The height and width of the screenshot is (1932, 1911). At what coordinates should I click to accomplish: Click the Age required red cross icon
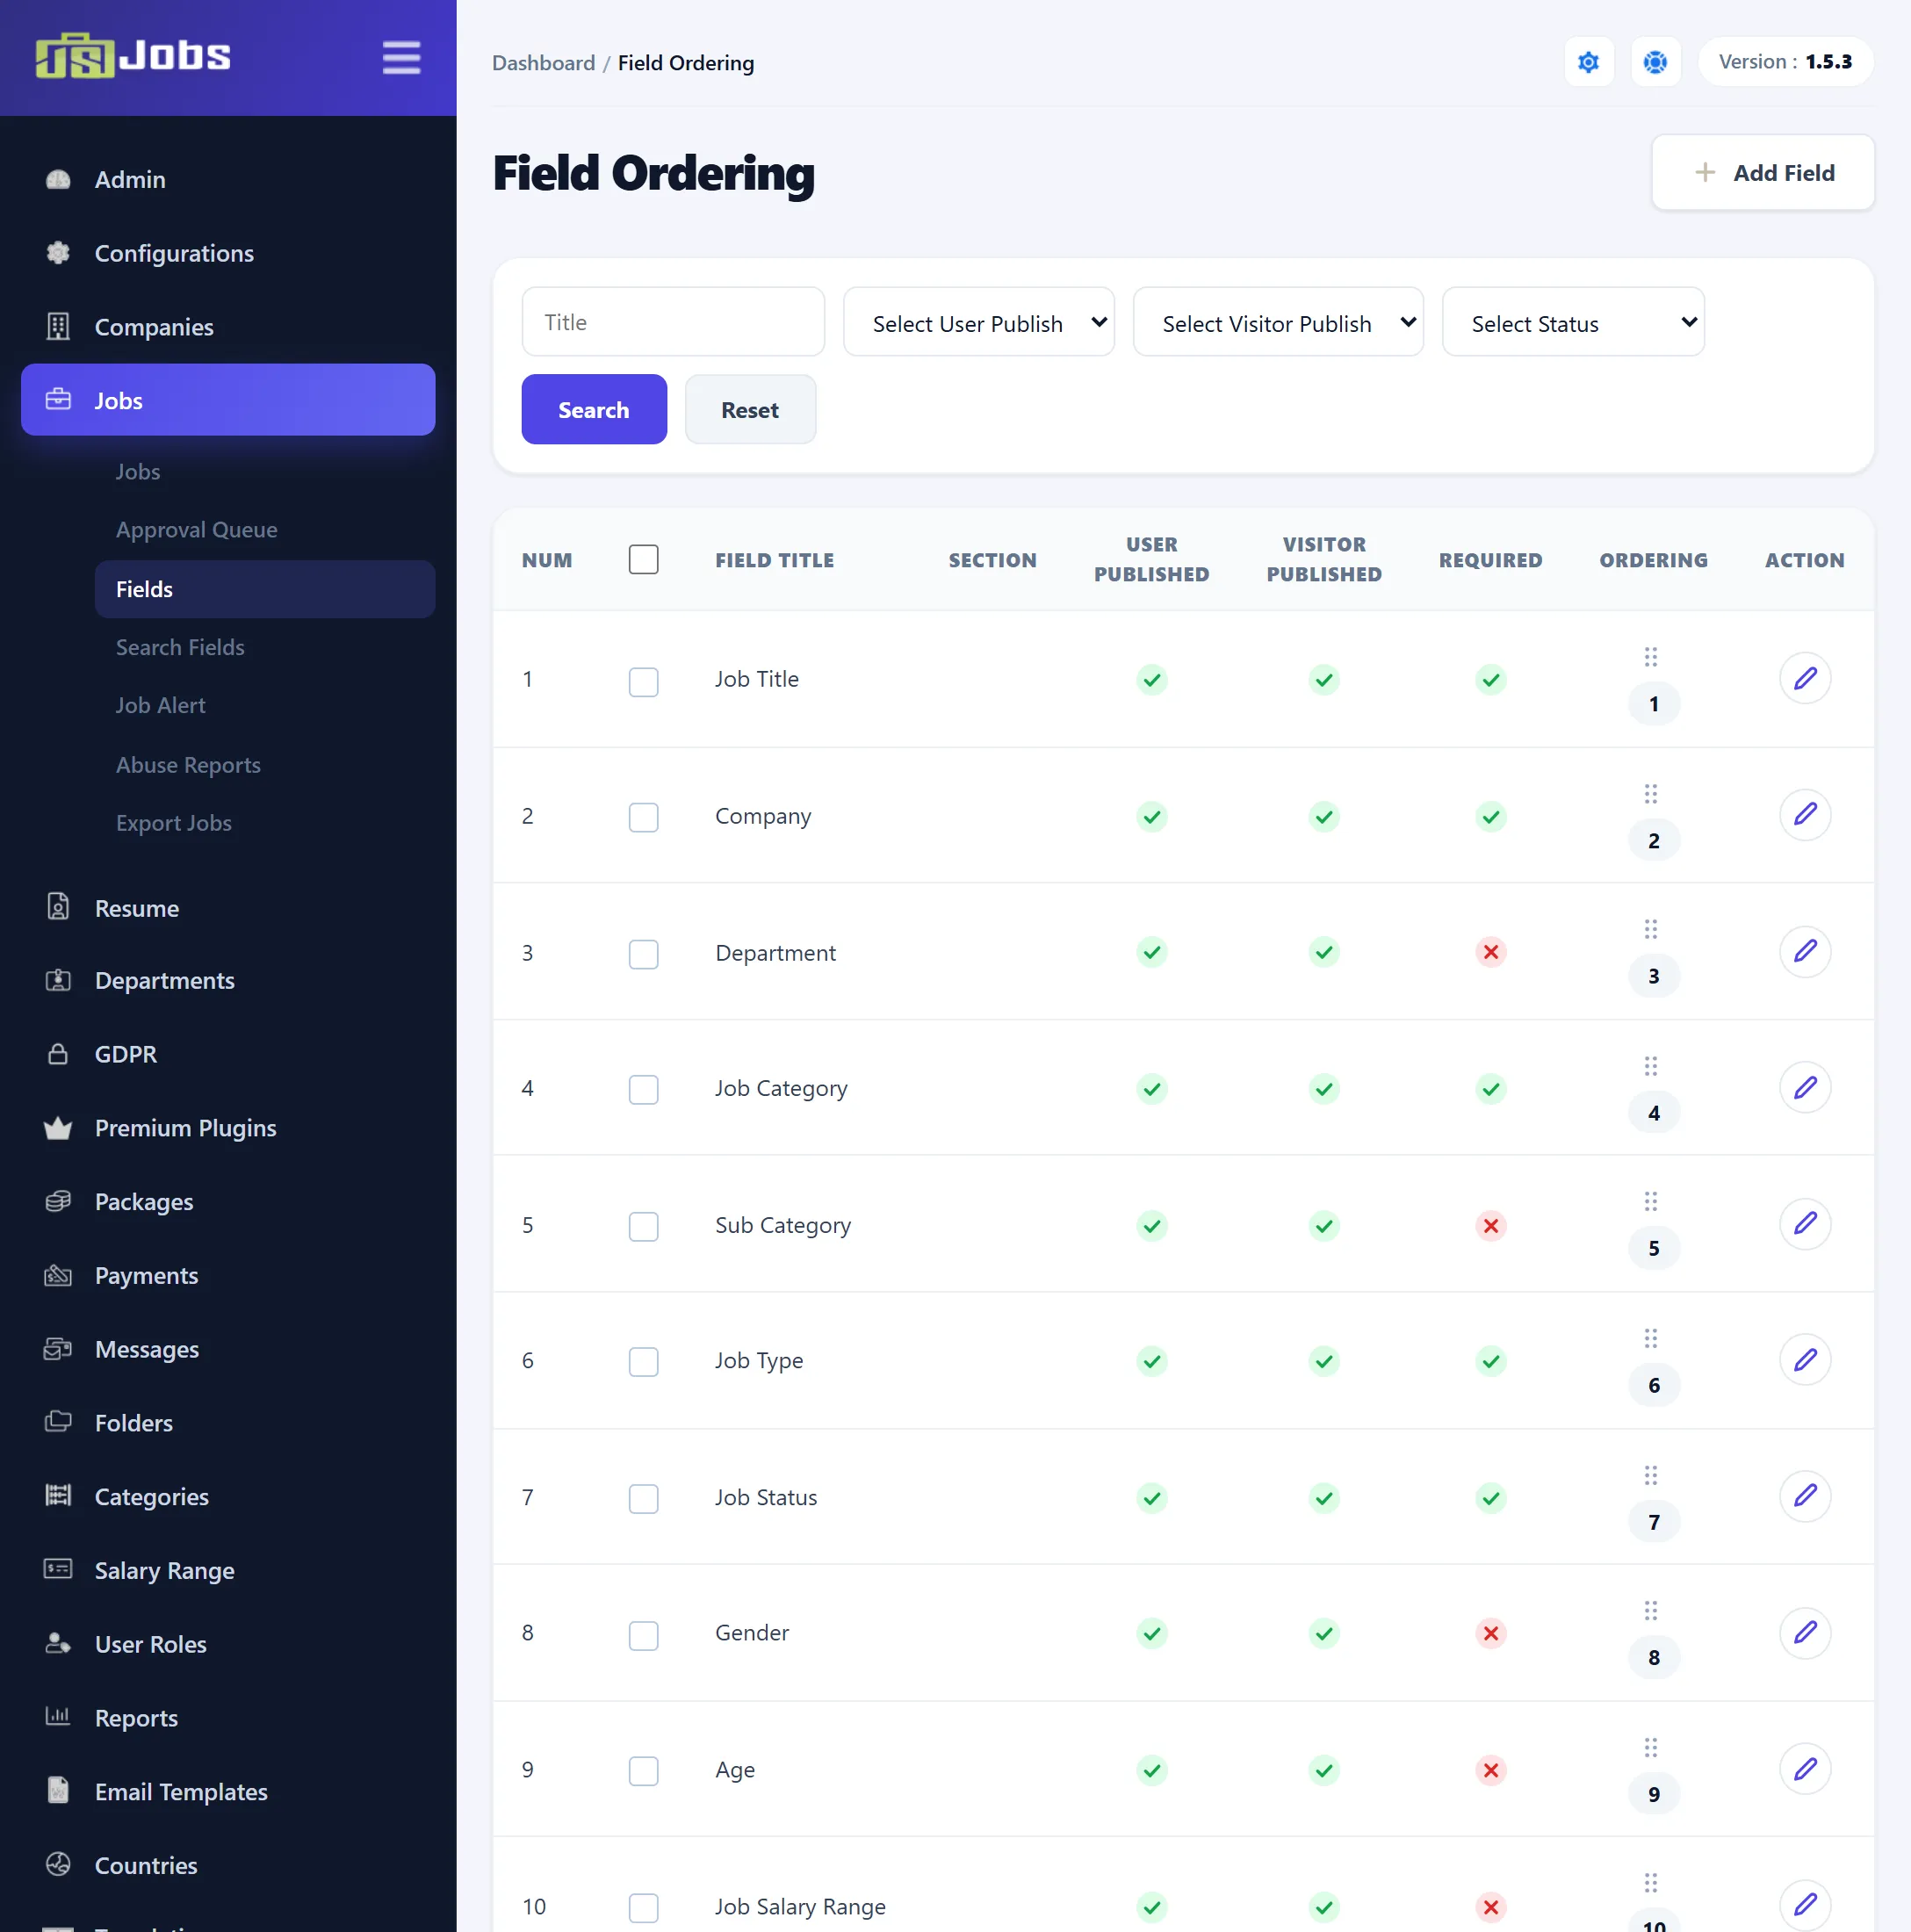1490,1771
